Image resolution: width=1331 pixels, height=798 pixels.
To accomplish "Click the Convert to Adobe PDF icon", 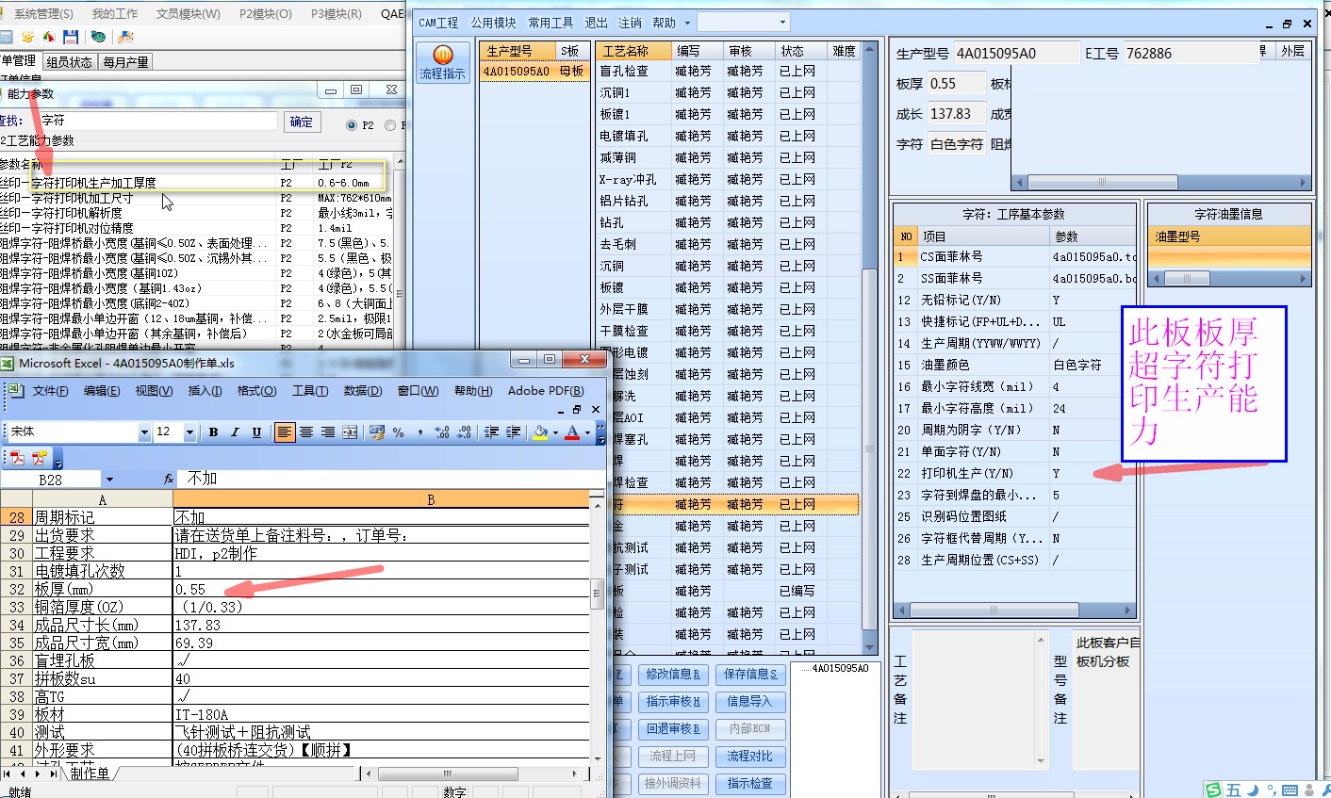I will tap(17, 458).
